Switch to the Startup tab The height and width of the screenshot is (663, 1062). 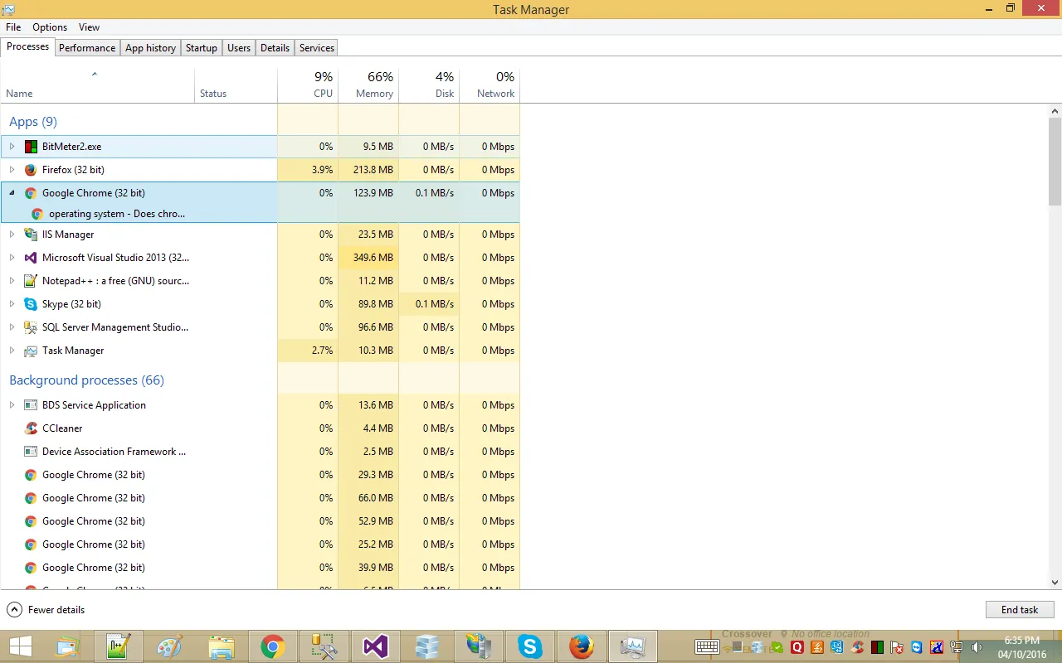pos(202,48)
